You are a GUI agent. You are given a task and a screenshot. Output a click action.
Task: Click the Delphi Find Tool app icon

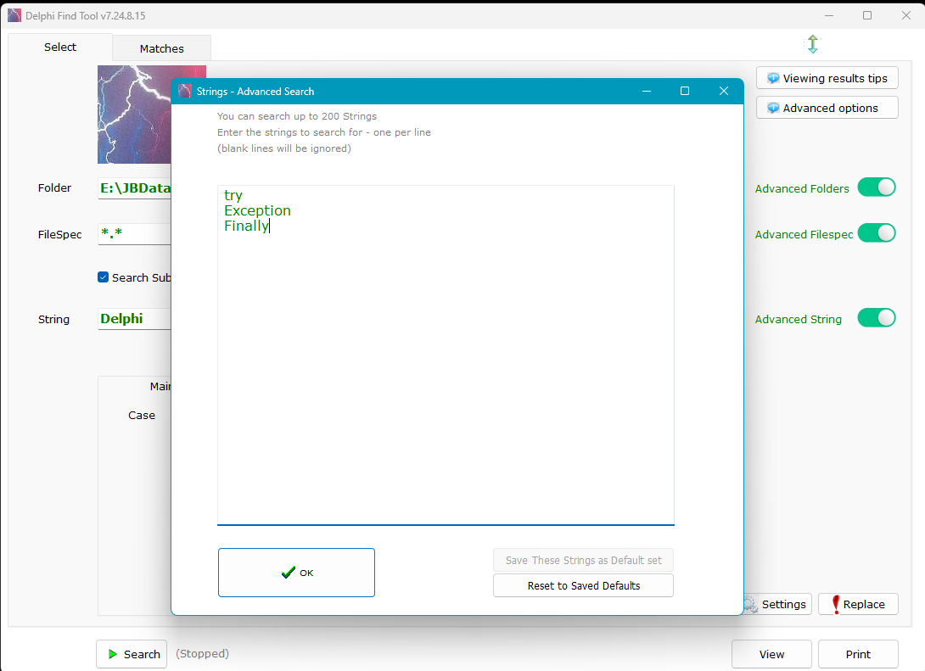point(14,15)
